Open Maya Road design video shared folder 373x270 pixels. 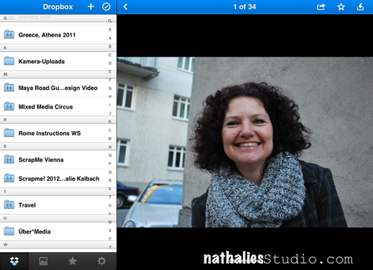point(54,88)
